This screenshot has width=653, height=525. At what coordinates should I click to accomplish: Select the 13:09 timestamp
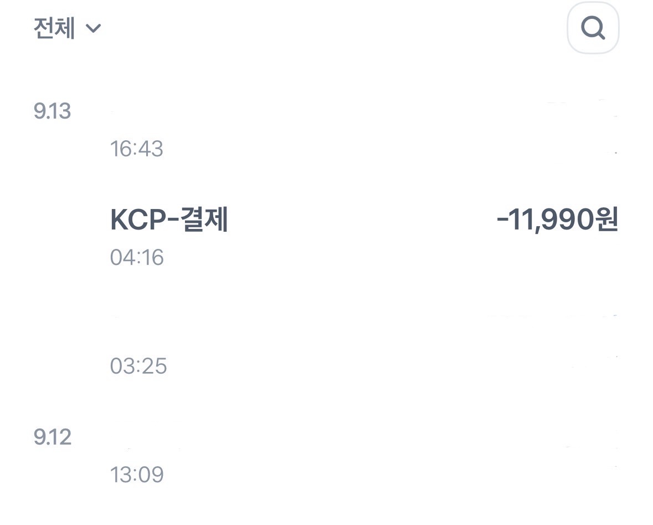pyautogui.click(x=137, y=475)
